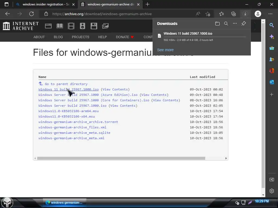
Task: Open Edge Settings and more menu
Action: (270, 14)
